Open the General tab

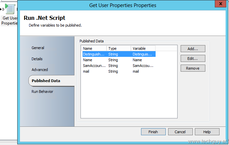coord(38,48)
